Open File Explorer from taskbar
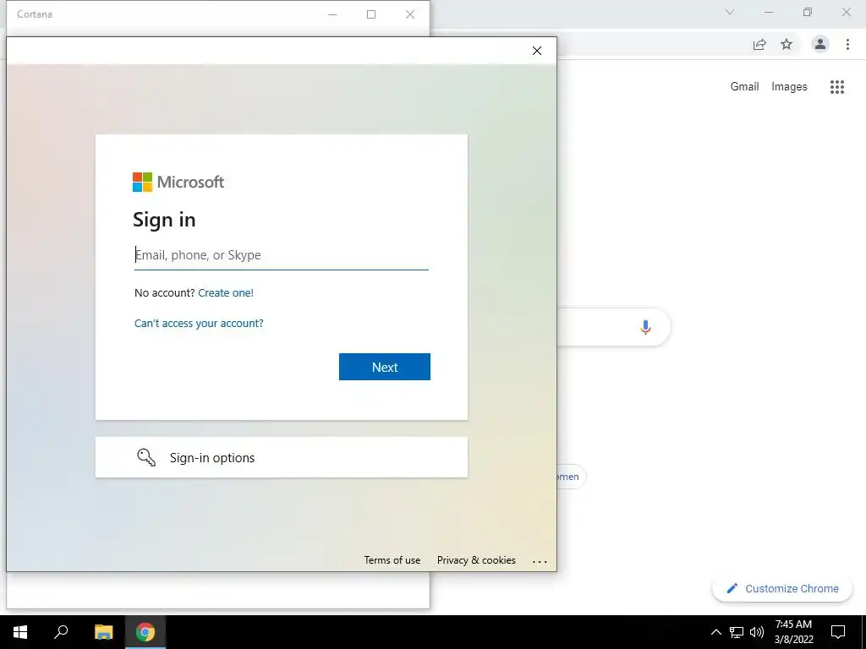The image size is (866, 649). pos(103,632)
